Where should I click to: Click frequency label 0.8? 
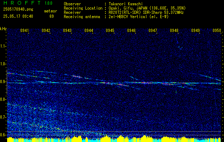point(3,99)
